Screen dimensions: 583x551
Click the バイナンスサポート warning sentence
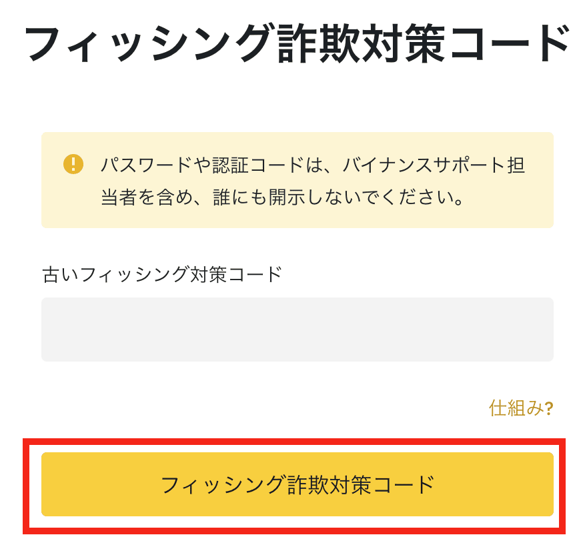coord(313,181)
